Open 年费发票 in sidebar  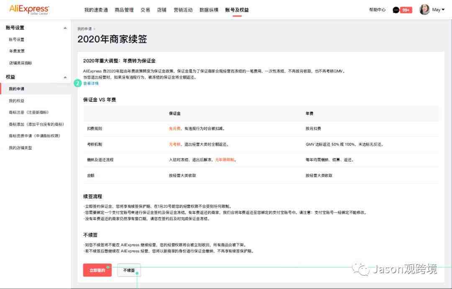point(17,51)
